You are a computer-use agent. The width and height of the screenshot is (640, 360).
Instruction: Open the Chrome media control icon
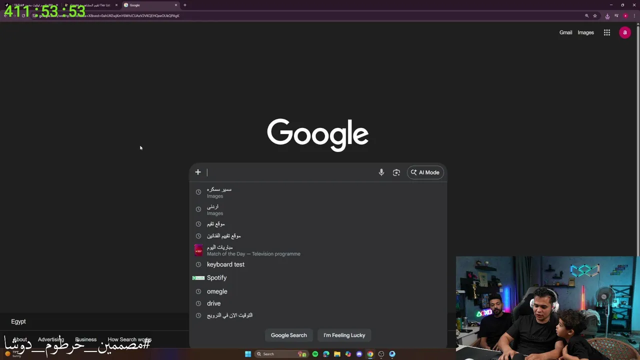[616, 15]
